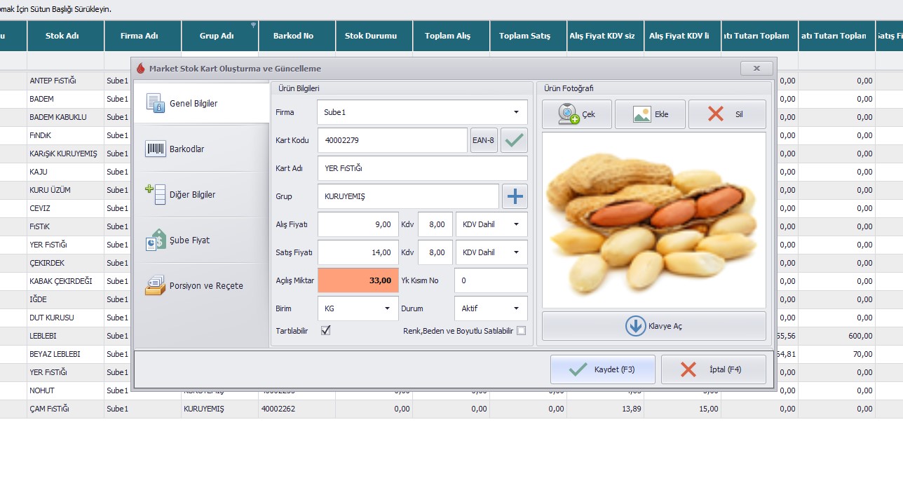Click Alış Fiyat KDV siz header
The width and height of the screenshot is (903, 483).
tap(605, 36)
